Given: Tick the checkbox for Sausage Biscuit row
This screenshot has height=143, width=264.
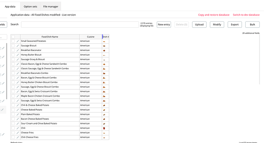Looking at the screenshot, I should pyautogui.click(x=13, y=46).
